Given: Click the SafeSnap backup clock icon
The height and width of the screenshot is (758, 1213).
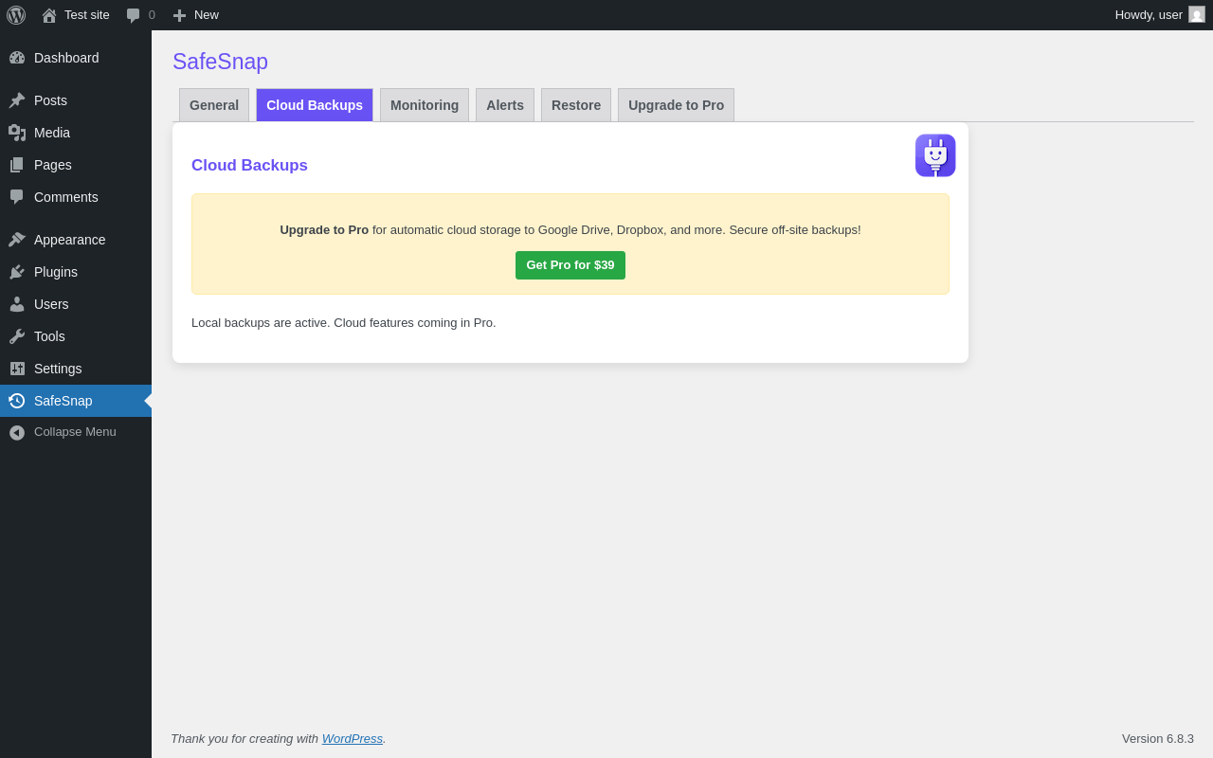Looking at the screenshot, I should coord(17,401).
